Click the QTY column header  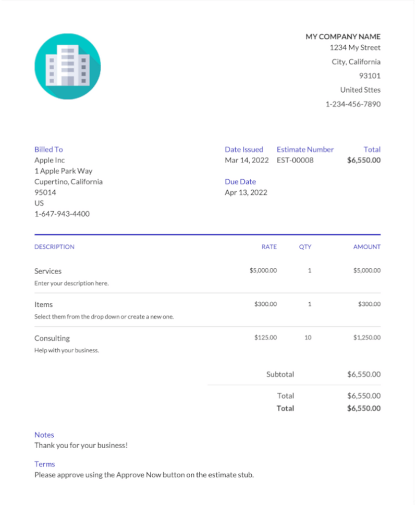coord(305,247)
